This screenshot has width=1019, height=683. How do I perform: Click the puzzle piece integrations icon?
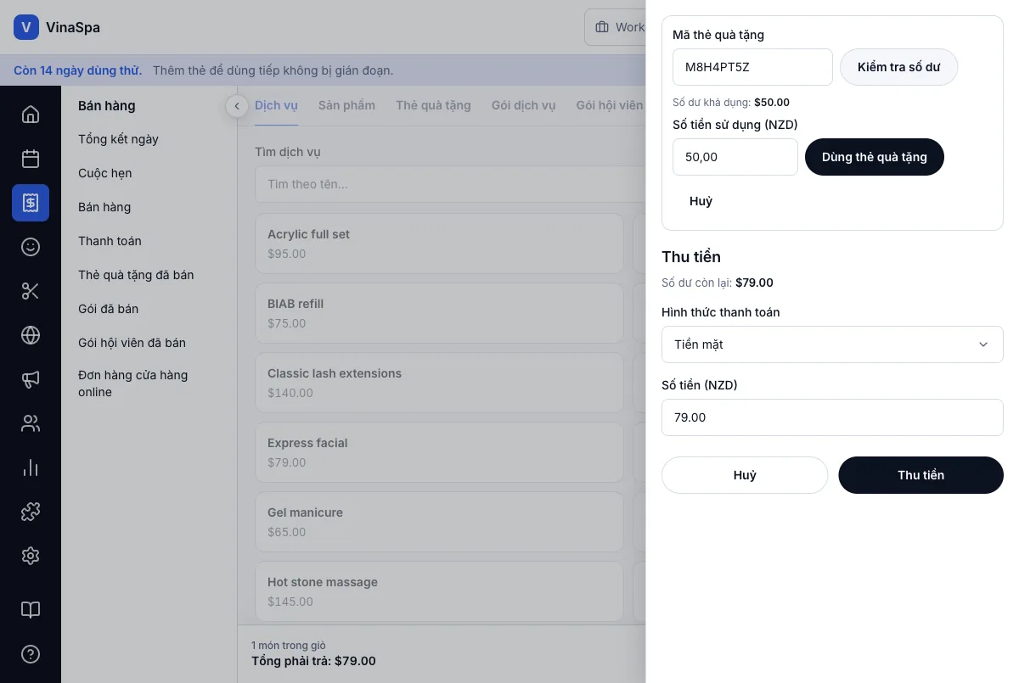[31, 512]
